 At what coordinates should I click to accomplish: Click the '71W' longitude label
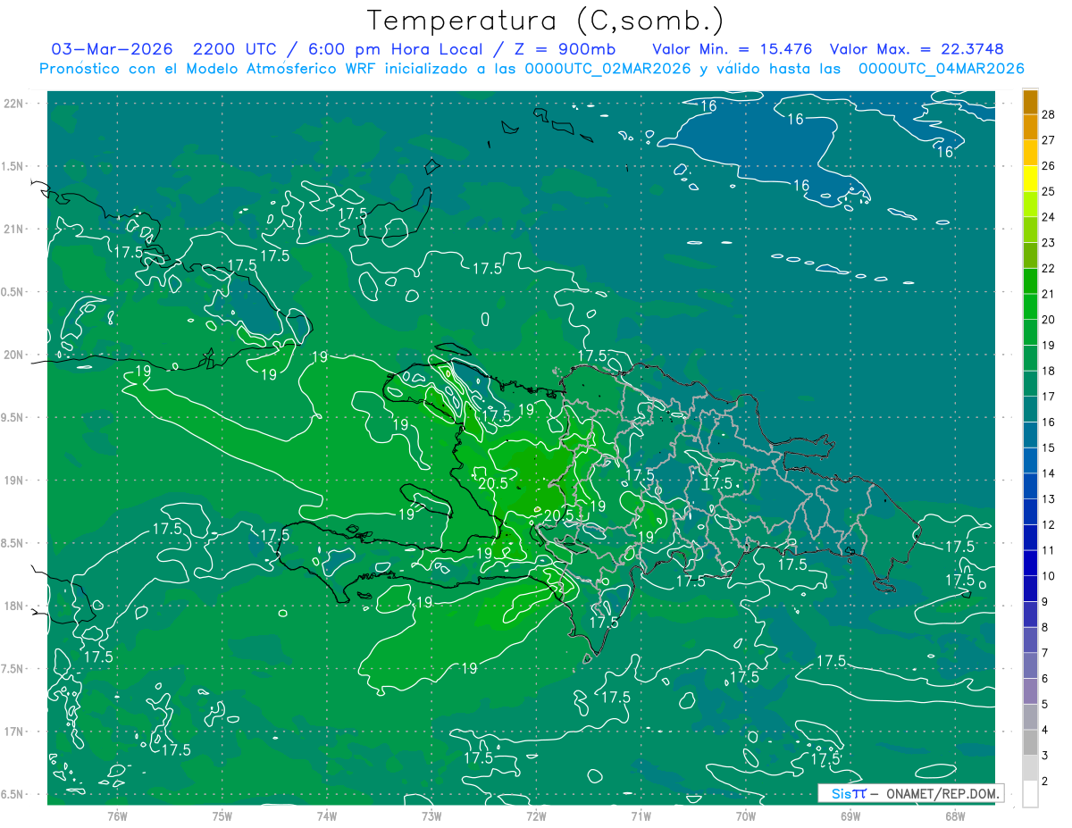(641, 816)
